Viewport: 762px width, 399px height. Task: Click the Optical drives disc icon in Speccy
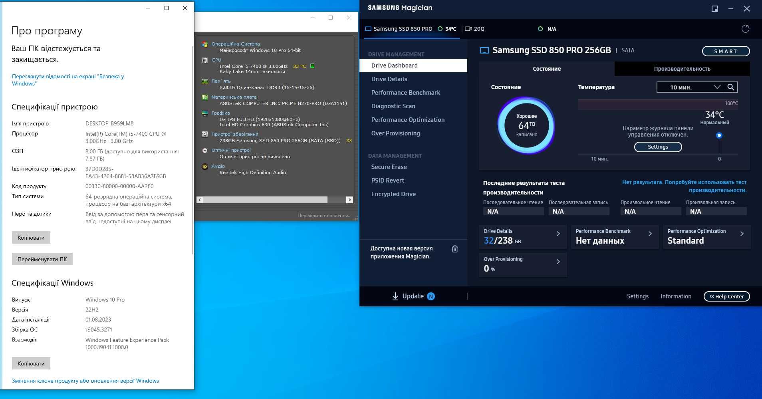pyautogui.click(x=205, y=150)
